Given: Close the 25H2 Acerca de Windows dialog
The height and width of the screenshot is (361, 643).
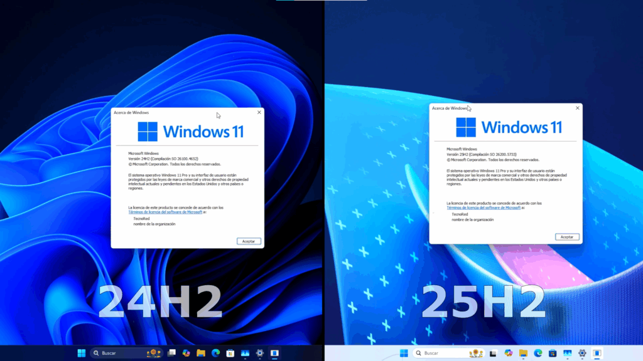Looking at the screenshot, I should [578, 108].
